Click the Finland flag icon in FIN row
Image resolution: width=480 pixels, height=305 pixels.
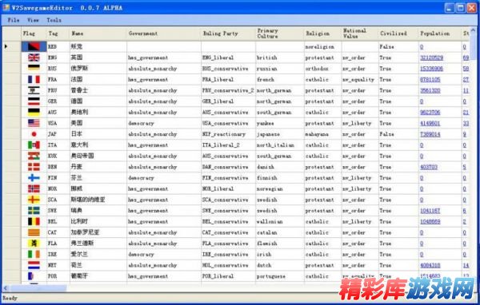pyautogui.click(x=34, y=178)
